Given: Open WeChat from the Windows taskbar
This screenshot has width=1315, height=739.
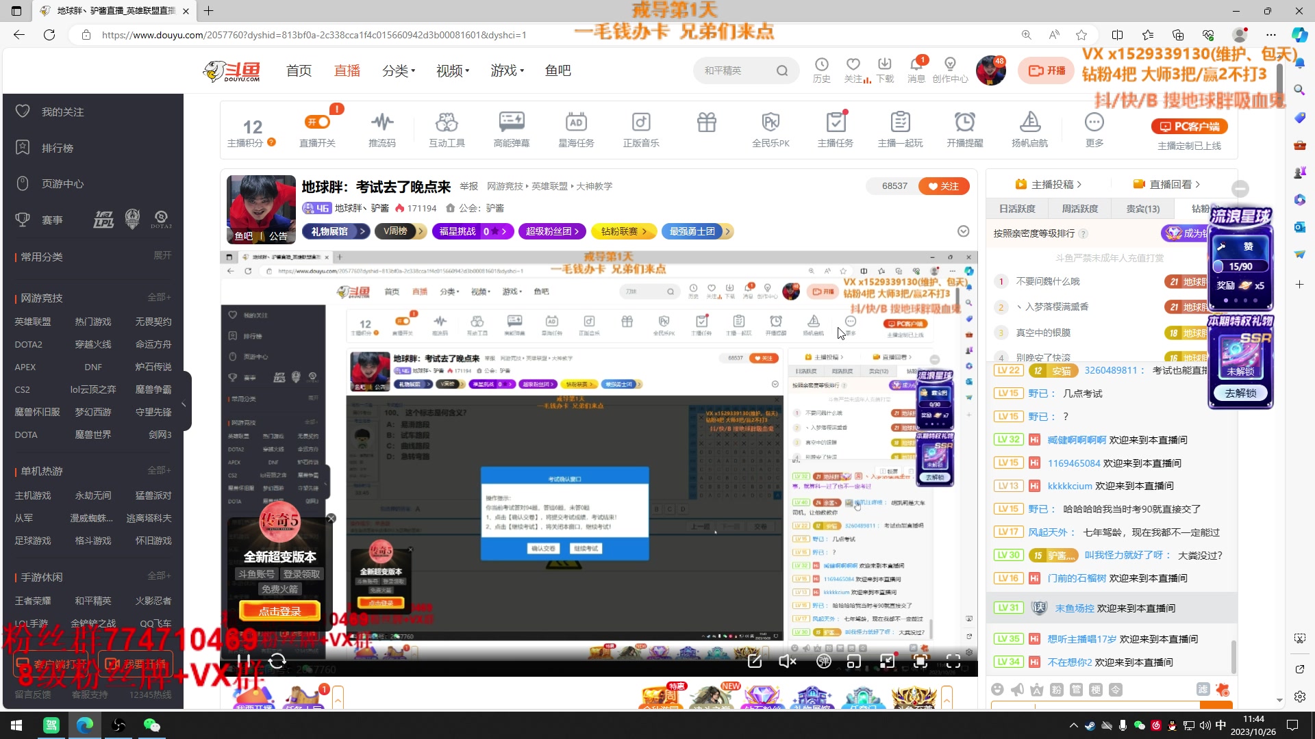Looking at the screenshot, I should (x=151, y=725).
